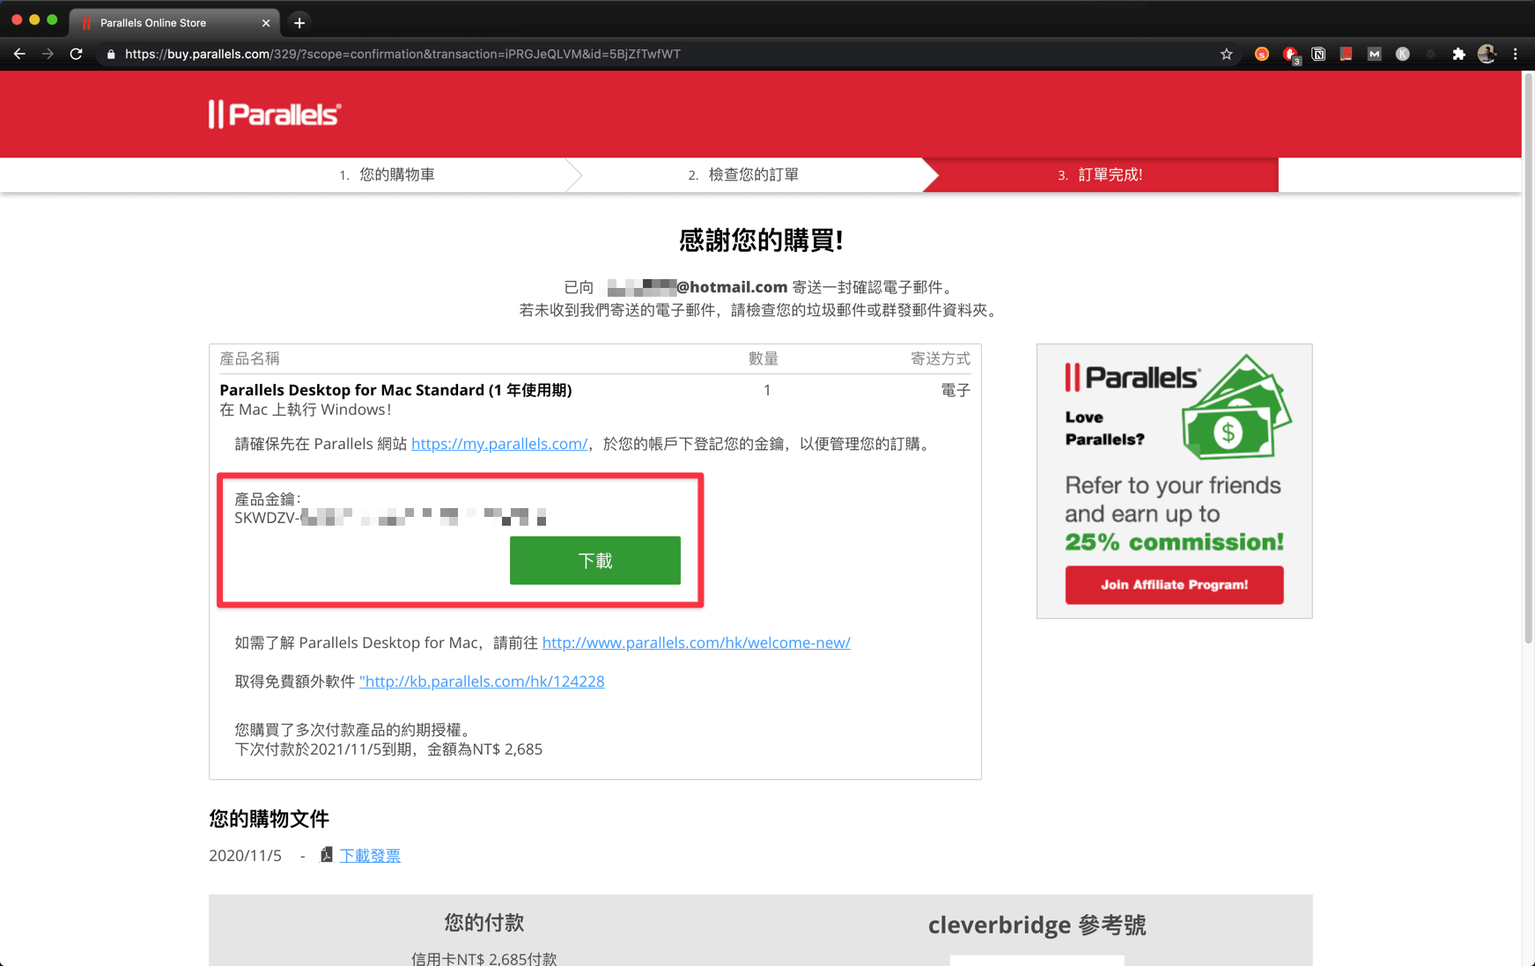Click the 下載發票 invoice link
This screenshot has height=966, width=1535.
click(370, 855)
